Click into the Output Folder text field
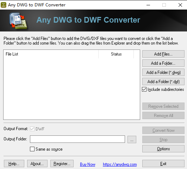Image resolution: width=187 pixels, height=169 pixels. pyautogui.click(x=77, y=139)
